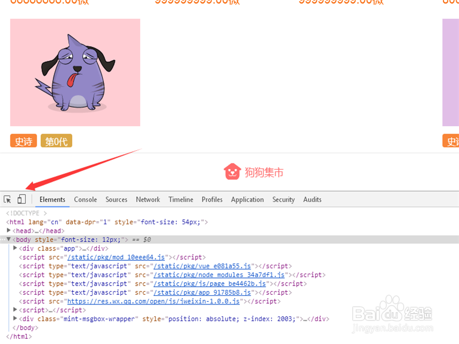Click the 狗狗集市 footer text
459x344 pixels.
[264, 173]
